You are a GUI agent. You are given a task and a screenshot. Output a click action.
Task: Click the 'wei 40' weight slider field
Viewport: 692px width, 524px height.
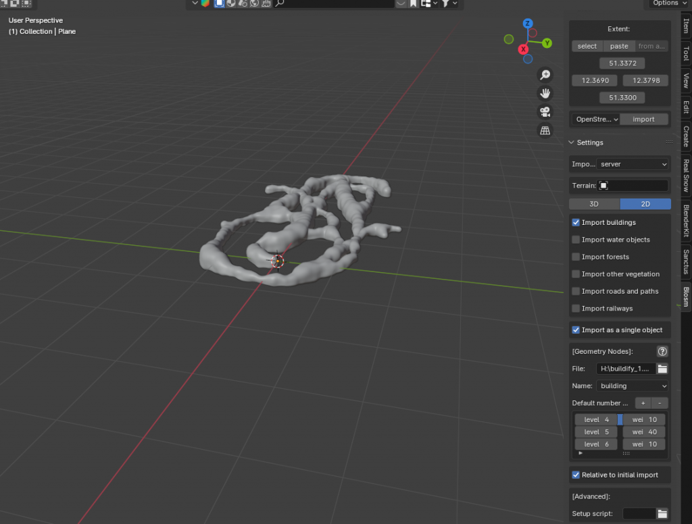click(644, 432)
